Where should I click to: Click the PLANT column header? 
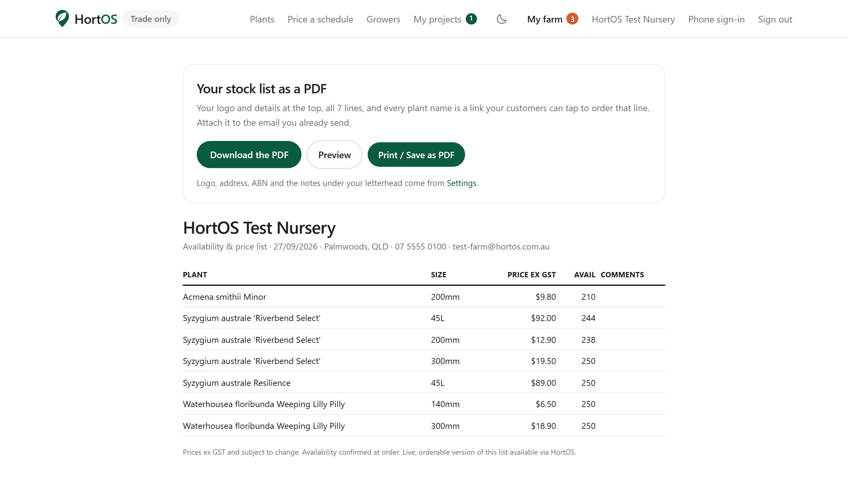[x=195, y=275]
